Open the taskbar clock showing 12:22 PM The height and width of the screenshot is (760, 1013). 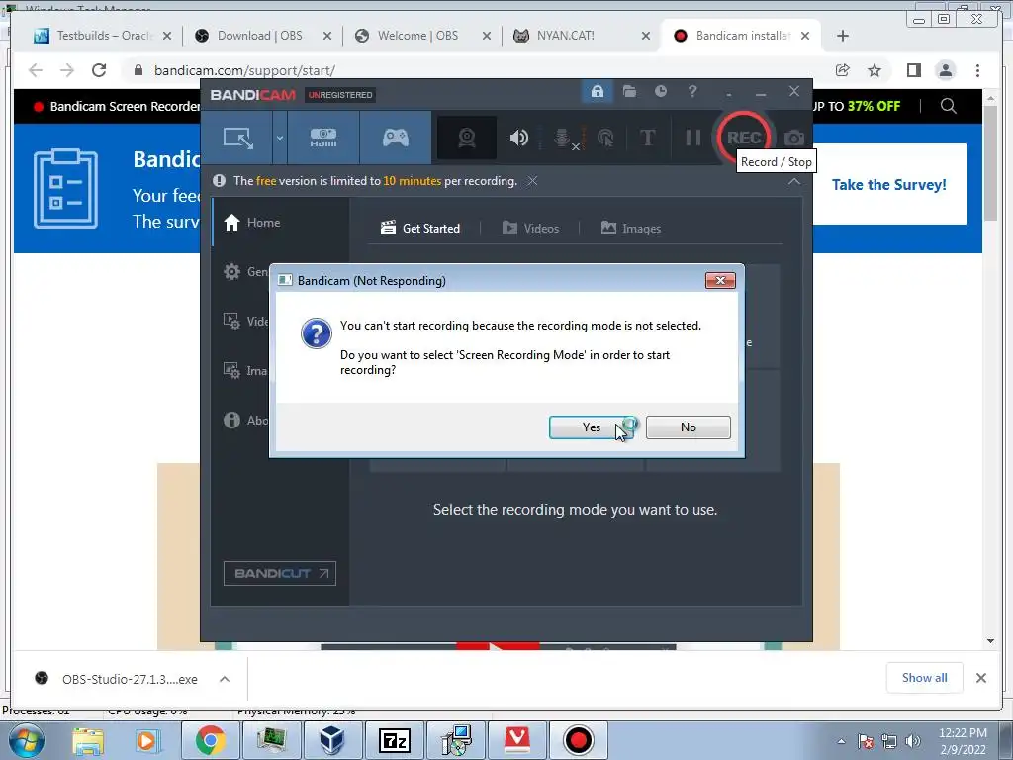click(x=963, y=741)
